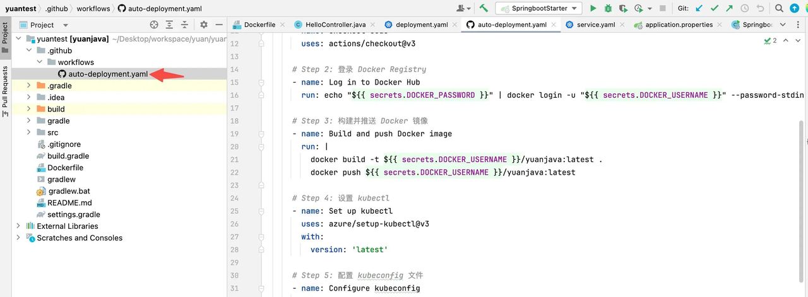Click the Build project hammer icon
808x297 pixels.
[x=484, y=8]
